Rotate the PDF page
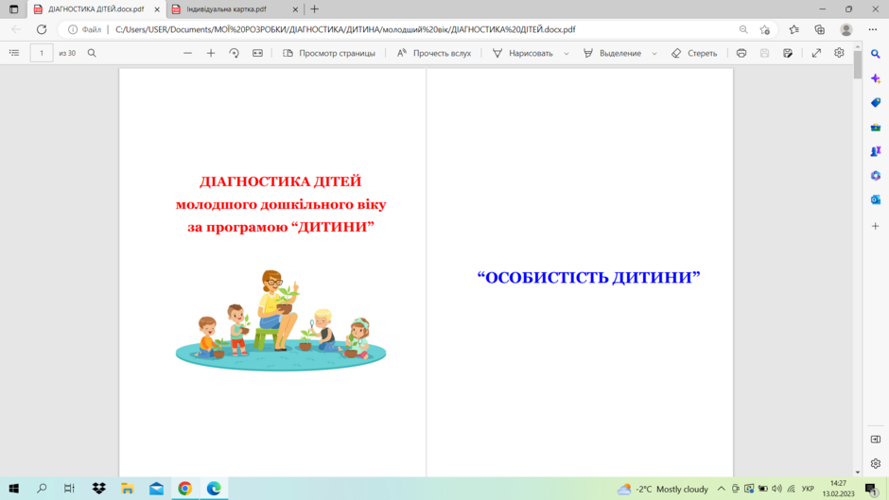The image size is (889, 500). [235, 53]
